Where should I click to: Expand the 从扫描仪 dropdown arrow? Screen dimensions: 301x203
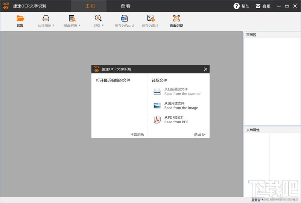pyautogui.click(x=53, y=25)
